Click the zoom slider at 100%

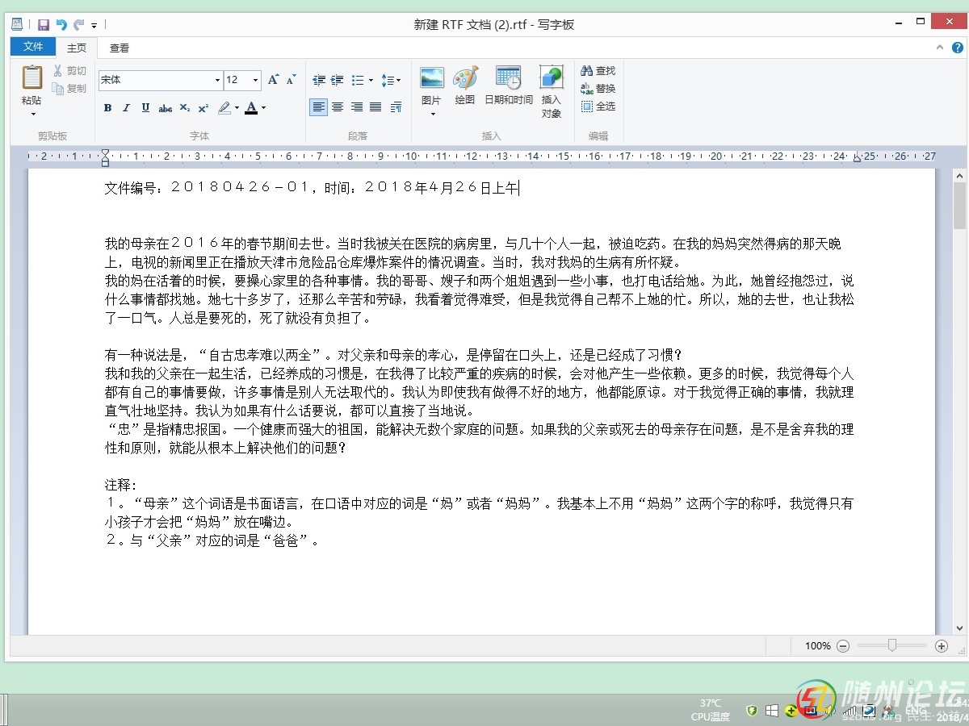tap(891, 645)
